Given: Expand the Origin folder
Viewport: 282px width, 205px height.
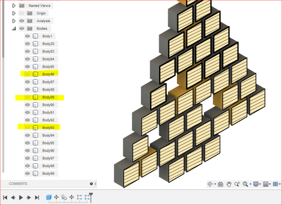Looking at the screenshot, I should point(14,13).
